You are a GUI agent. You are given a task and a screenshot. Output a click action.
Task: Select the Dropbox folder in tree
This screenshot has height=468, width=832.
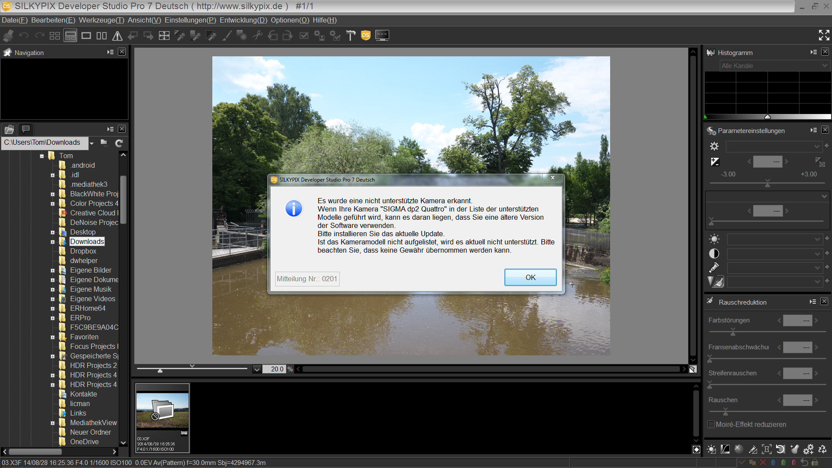[83, 251]
